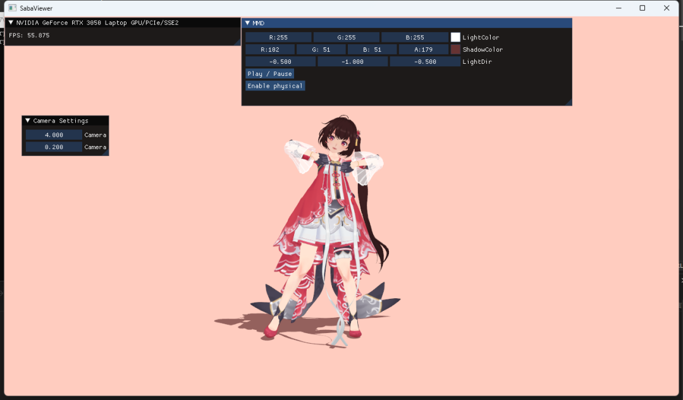Image resolution: width=683 pixels, height=400 pixels.
Task: Open the LightColor white color swatch
Action: (x=455, y=37)
